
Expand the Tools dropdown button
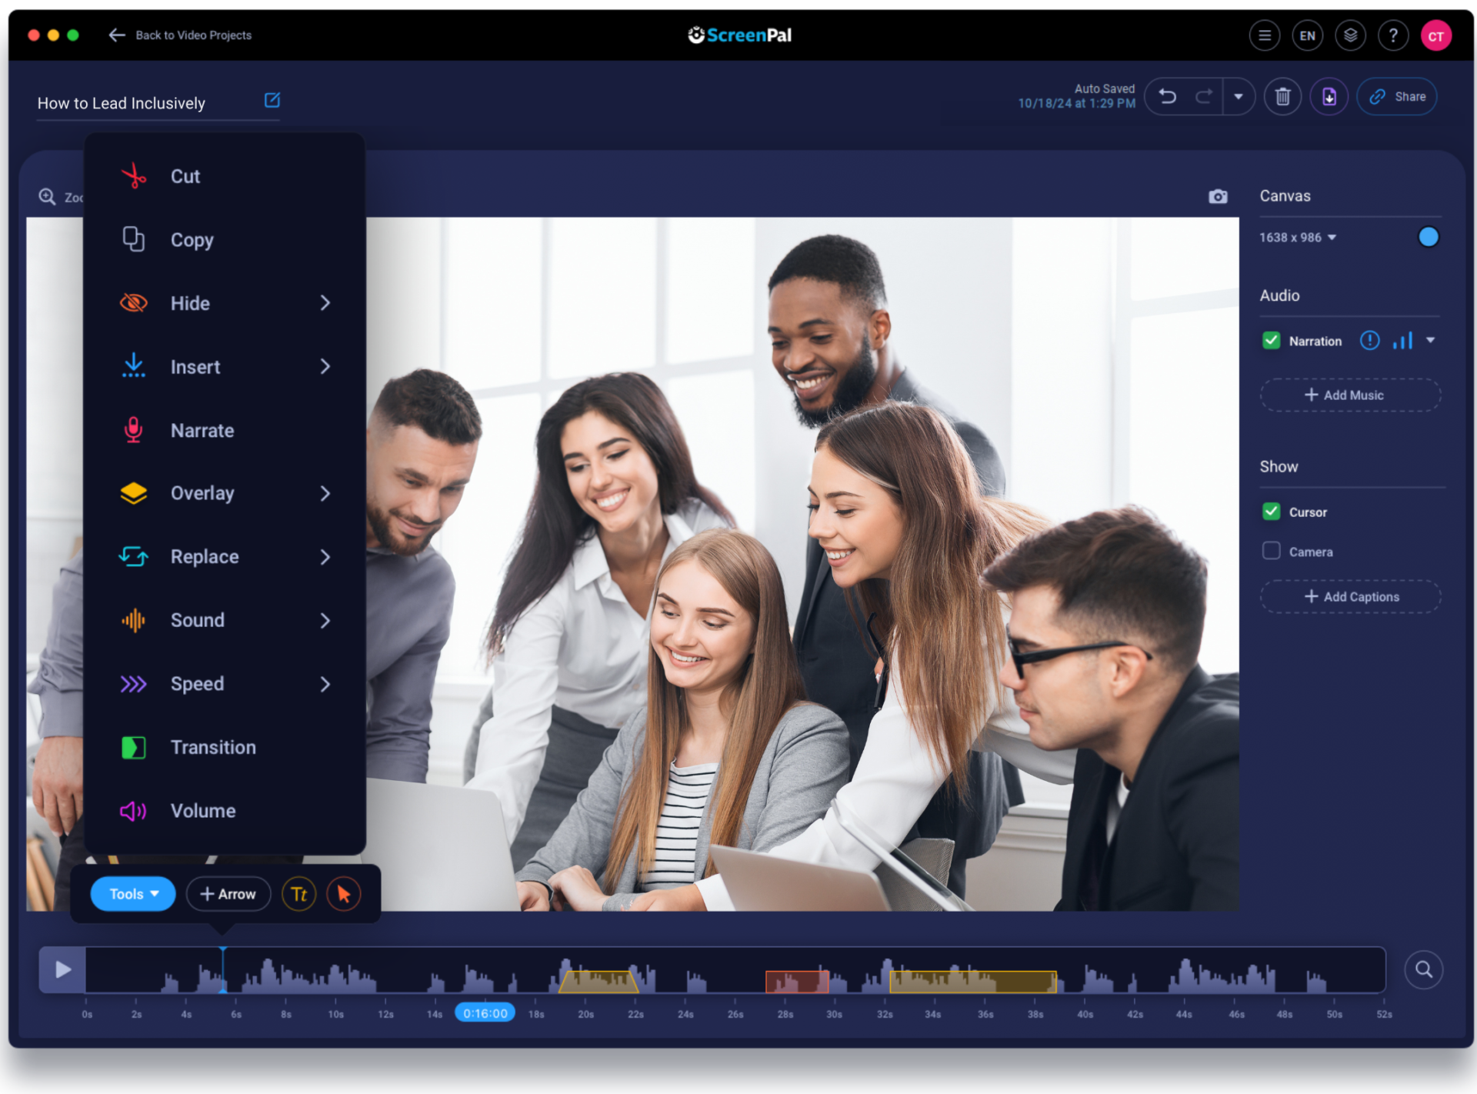point(133,894)
